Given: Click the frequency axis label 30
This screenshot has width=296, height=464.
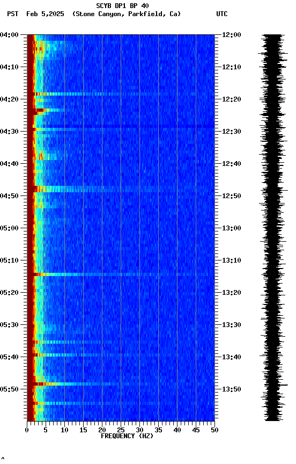Looking at the screenshot, I should [139, 430].
